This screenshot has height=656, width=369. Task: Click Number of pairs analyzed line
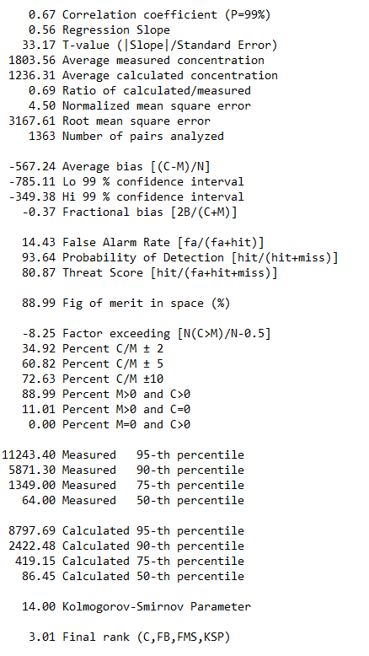click(x=126, y=137)
